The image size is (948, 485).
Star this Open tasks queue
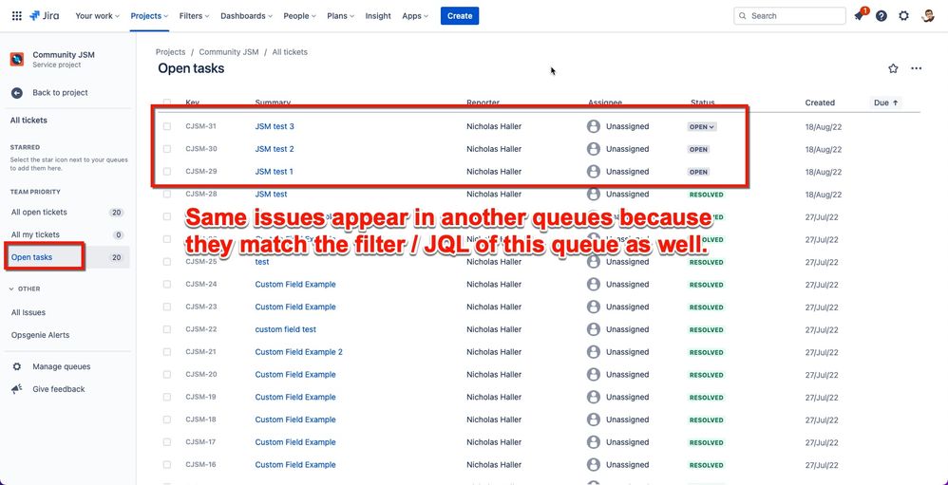click(x=893, y=68)
